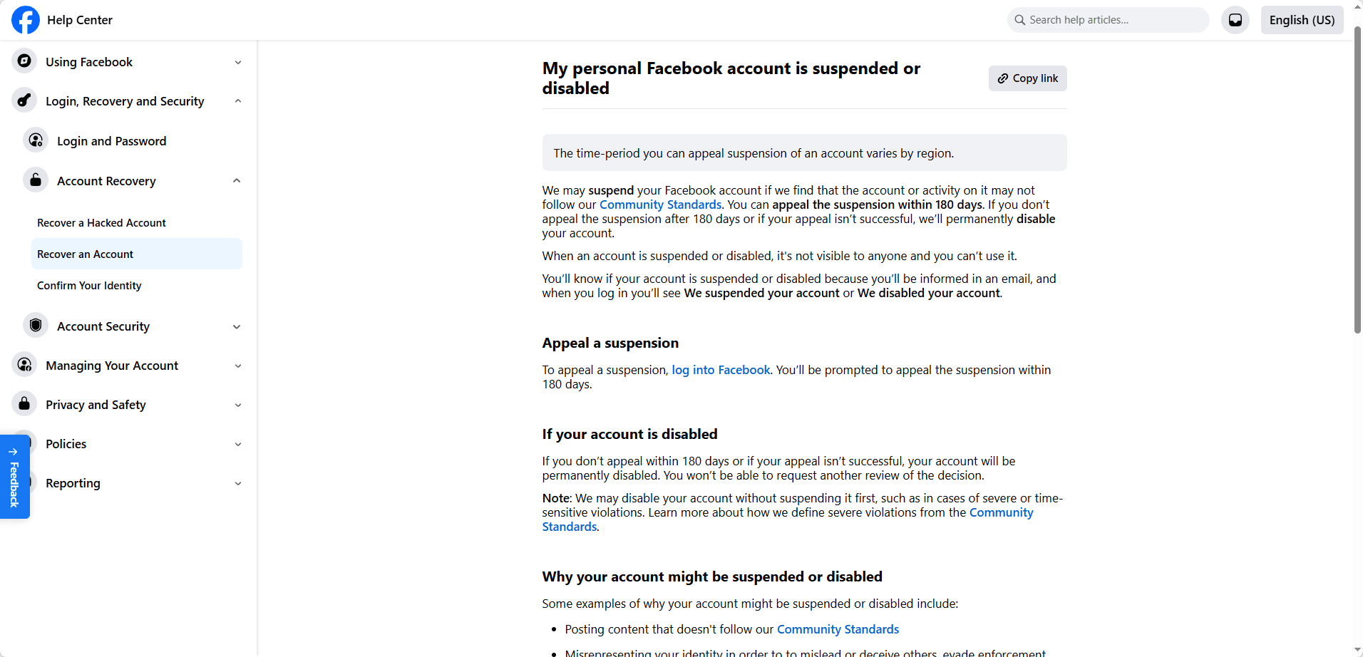Click the Managing Your Account icon
Screen dimensions: 1363x657
pos(24,365)
